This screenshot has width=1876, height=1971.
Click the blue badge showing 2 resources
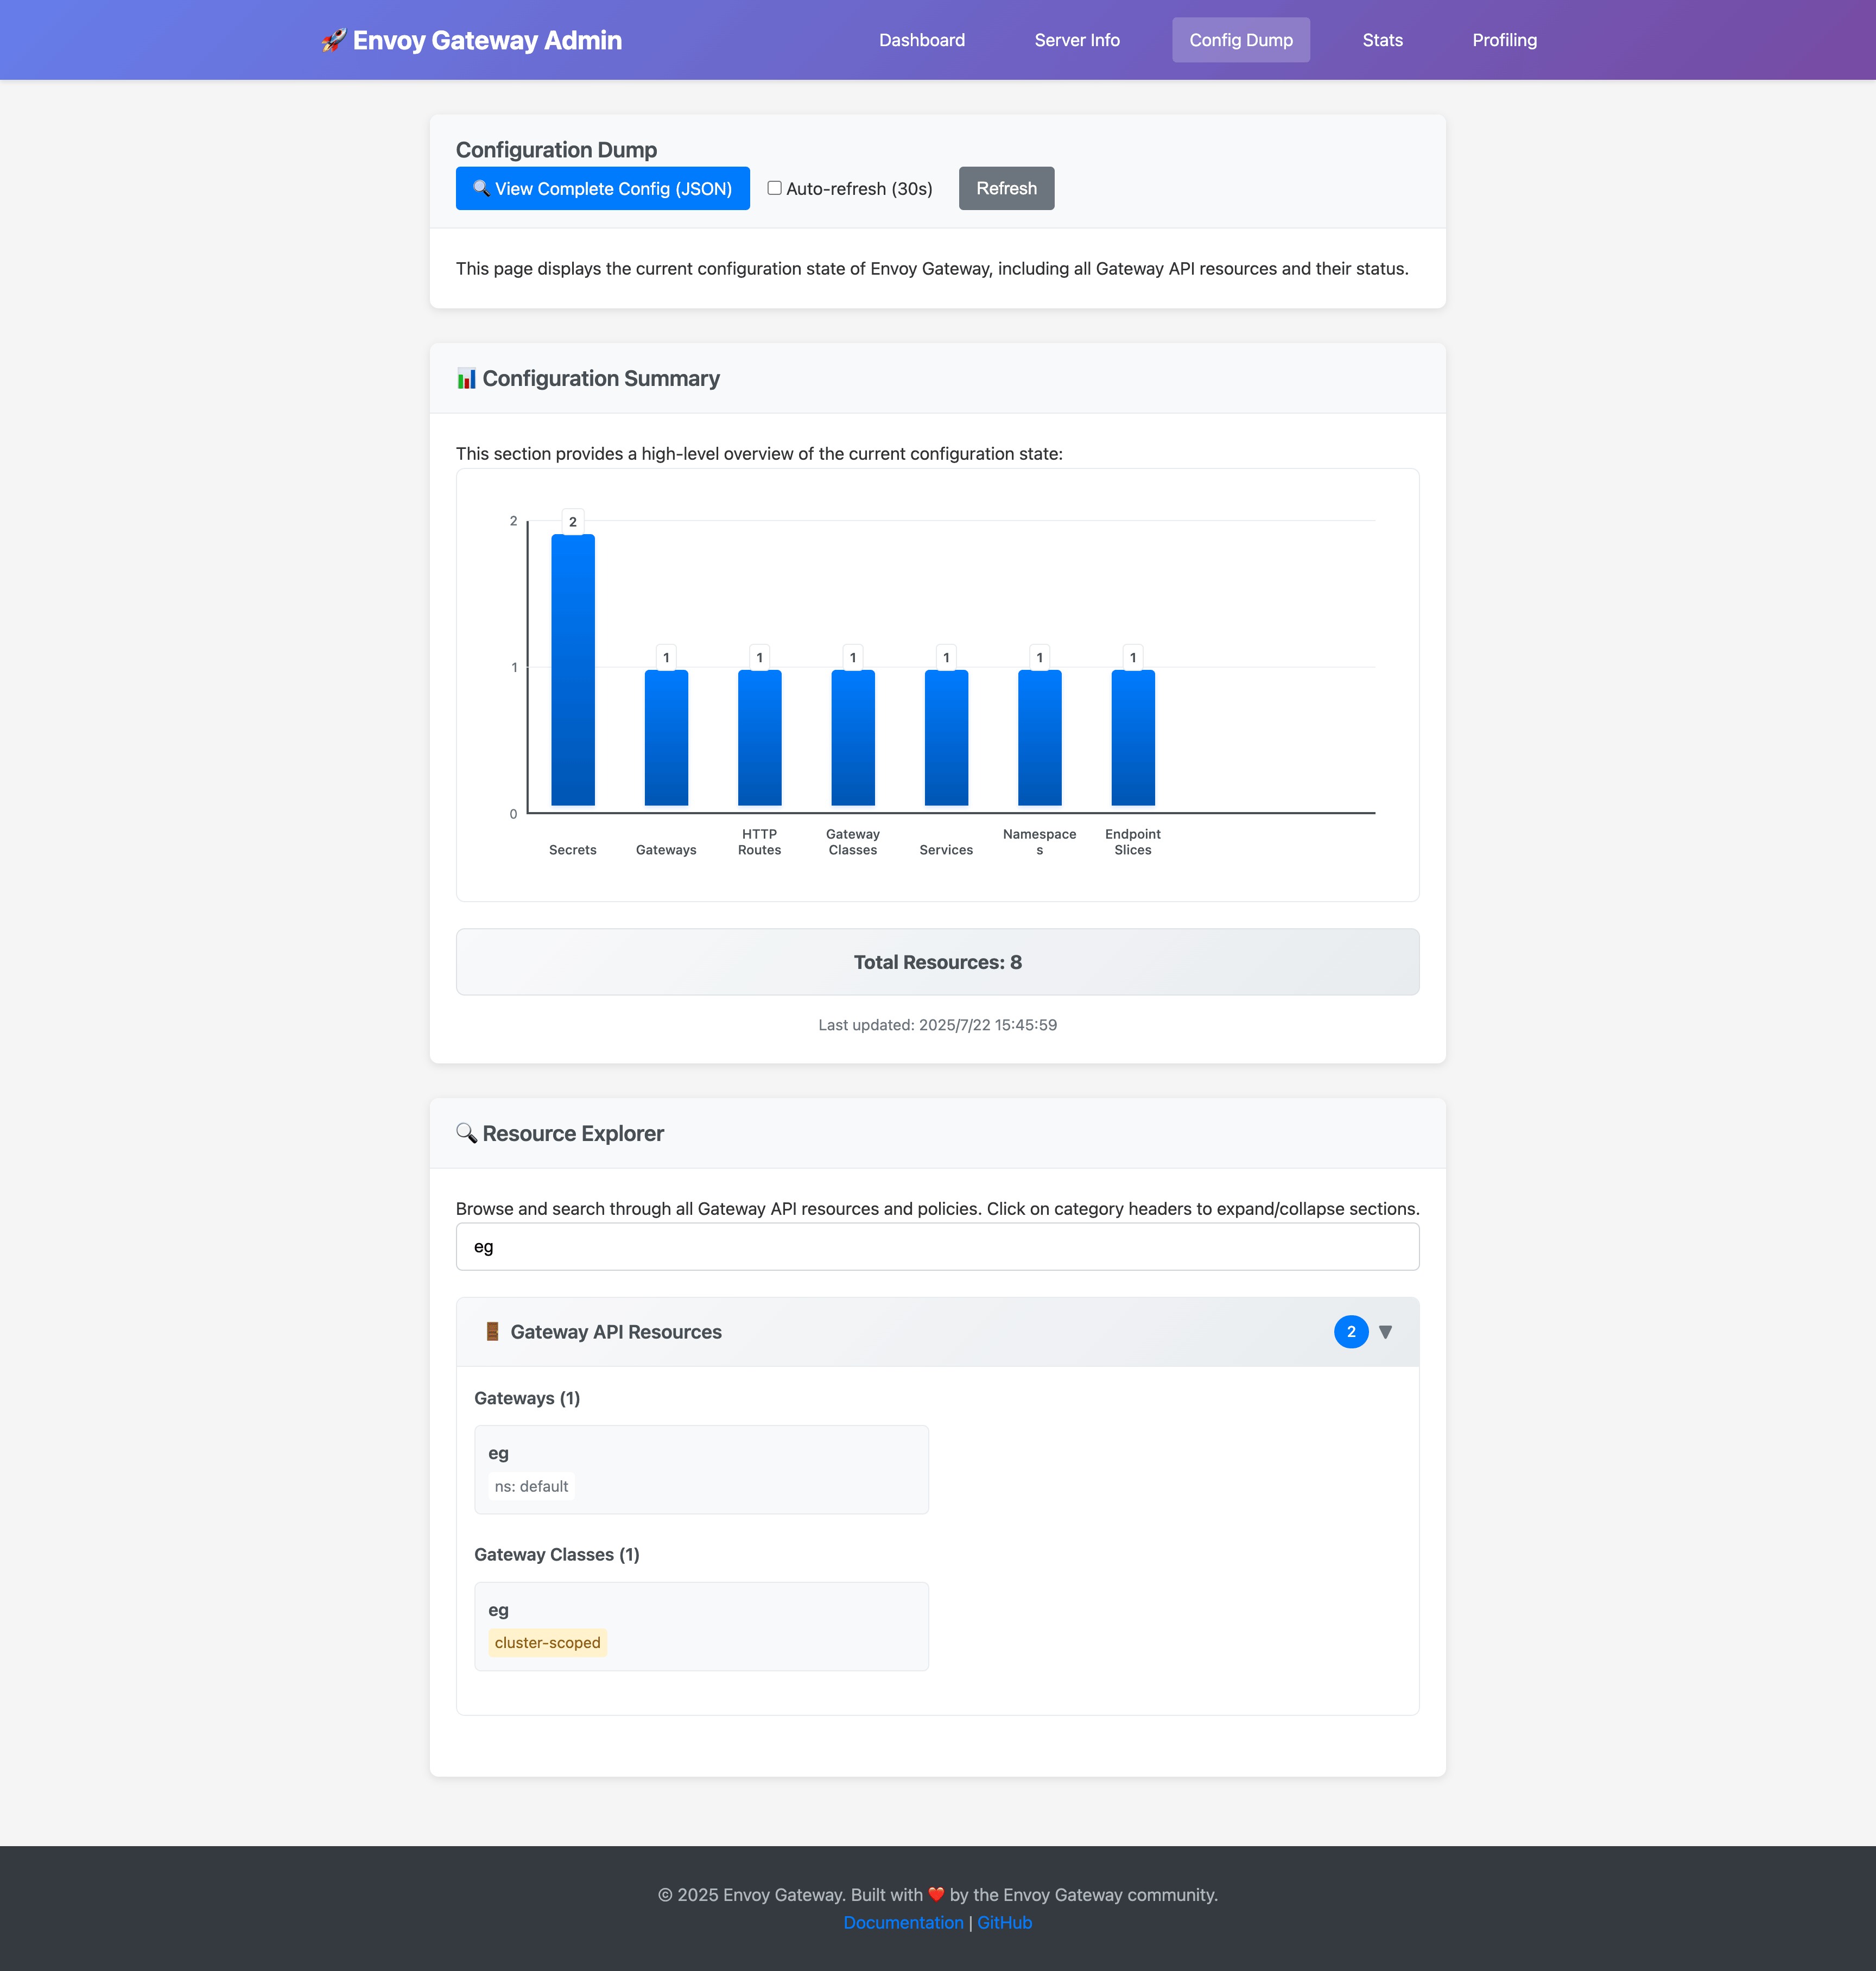[x=1351, y=1331]
